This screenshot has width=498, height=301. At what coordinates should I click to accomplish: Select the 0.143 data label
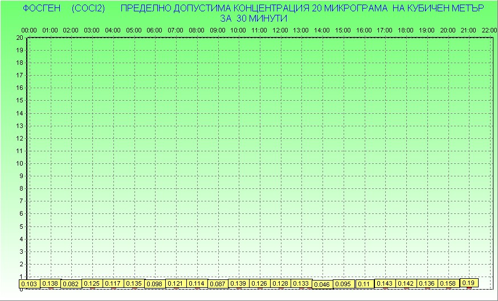pyautogui.click(x=385, y=283)
